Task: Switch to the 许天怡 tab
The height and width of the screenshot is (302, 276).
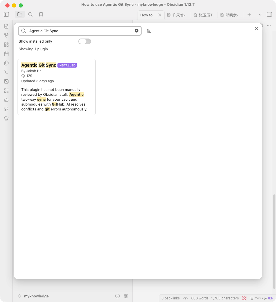Action: click(178, 15)
